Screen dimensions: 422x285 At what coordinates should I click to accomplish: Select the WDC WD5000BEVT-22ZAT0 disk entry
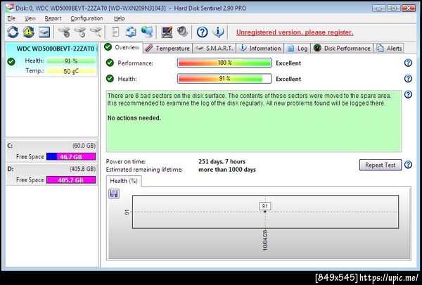(52, 60)
